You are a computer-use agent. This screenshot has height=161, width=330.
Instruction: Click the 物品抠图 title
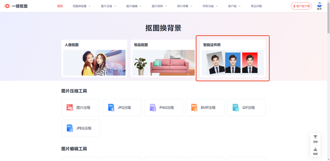[x=141, y=45]
